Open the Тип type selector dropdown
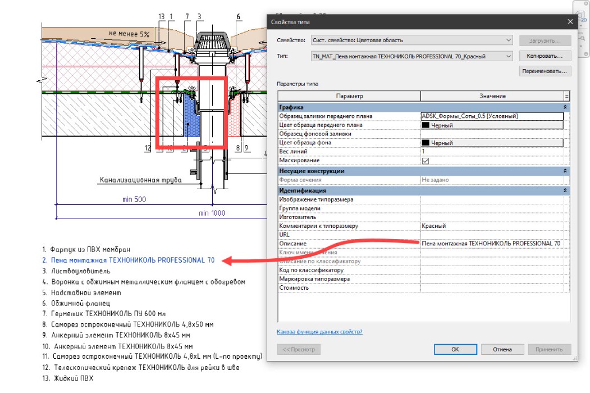Viewport: 590px width, 393px height. click(x=509, y=56)
